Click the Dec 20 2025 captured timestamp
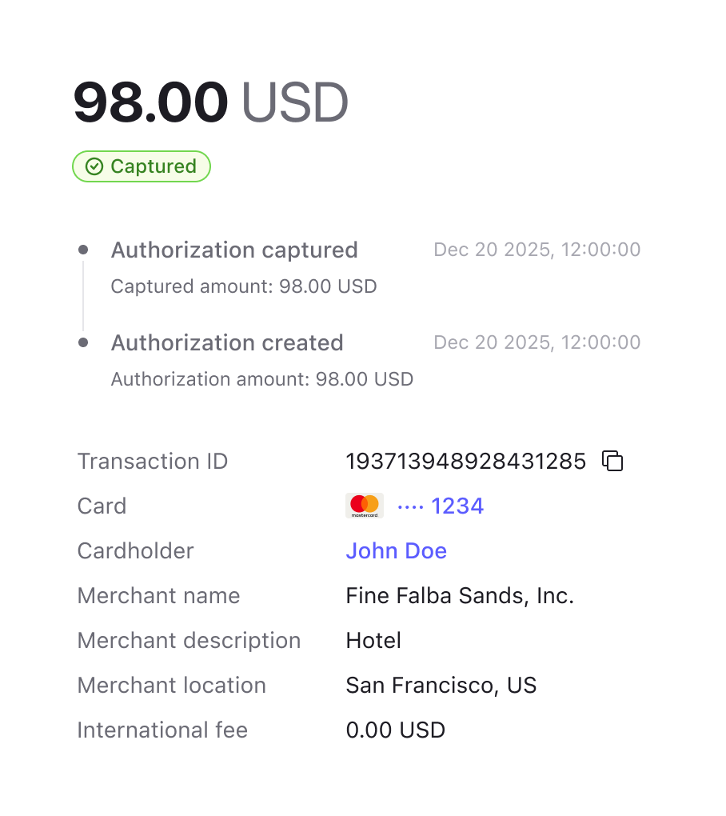 click(537, 250)
